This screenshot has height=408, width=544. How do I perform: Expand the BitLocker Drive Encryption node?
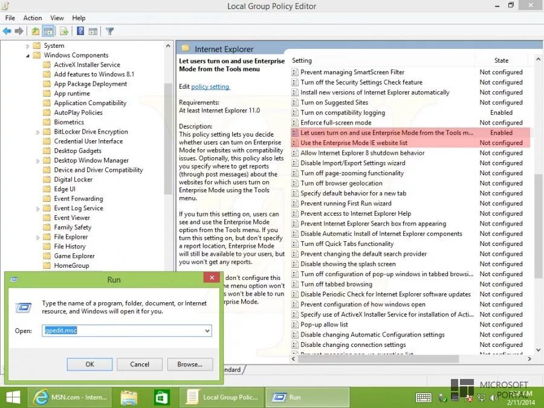(x=38, y=132)
